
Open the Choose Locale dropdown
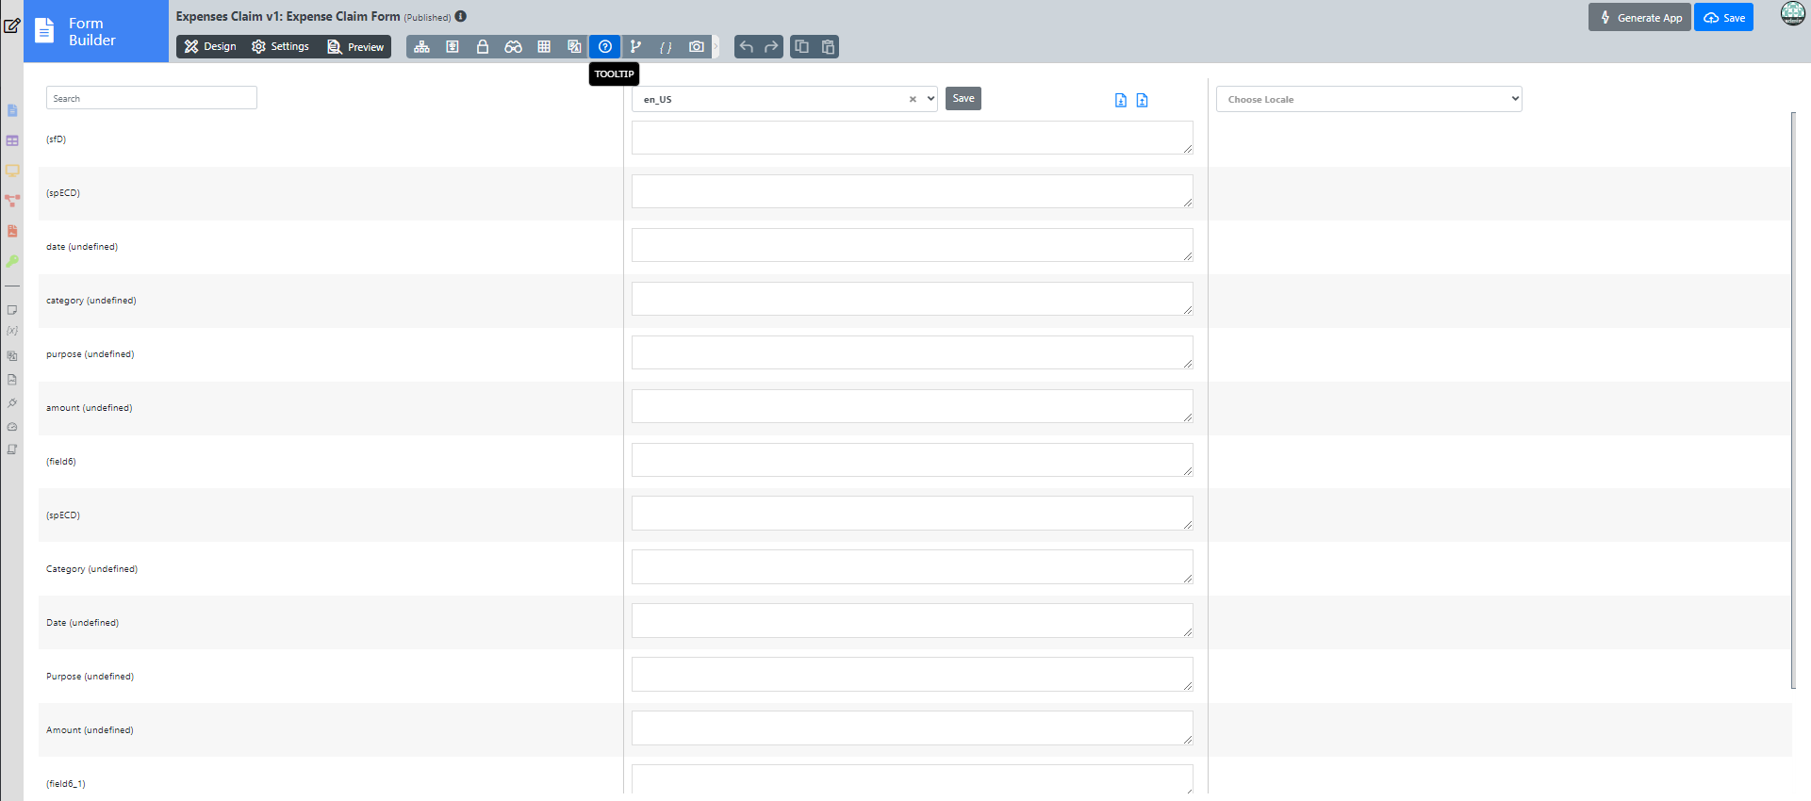[x=1369, y=99]
